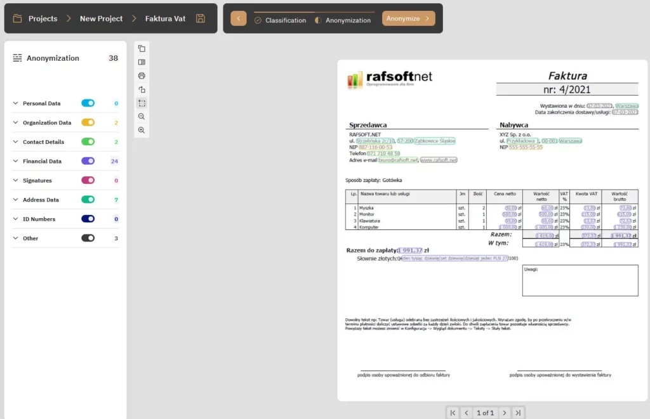The height and width of the screenshot is (419, 650).
Task: Turn off the Address Data toggle
Action: click(88, 200)
